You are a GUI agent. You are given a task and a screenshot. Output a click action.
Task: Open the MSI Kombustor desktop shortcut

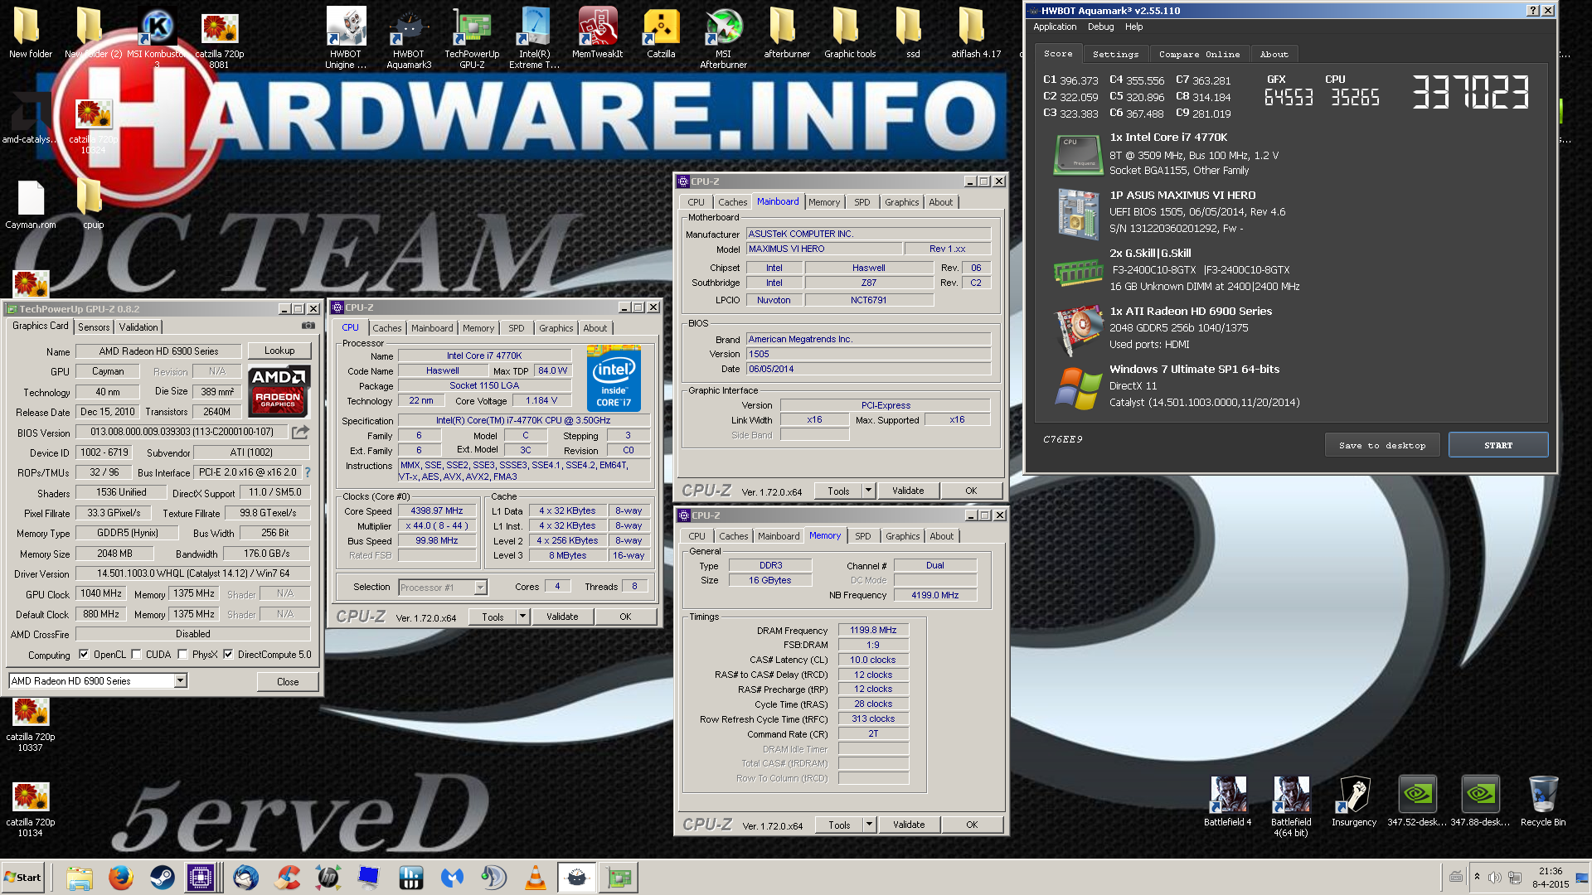[x=157, y=37]
